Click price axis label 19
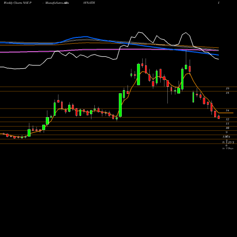Viewport: 237px width, 237px height. (228, 89)
